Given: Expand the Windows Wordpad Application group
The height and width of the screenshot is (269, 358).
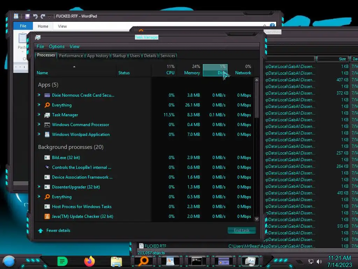Looking at the screenshot, I should (x=39, y=134).
